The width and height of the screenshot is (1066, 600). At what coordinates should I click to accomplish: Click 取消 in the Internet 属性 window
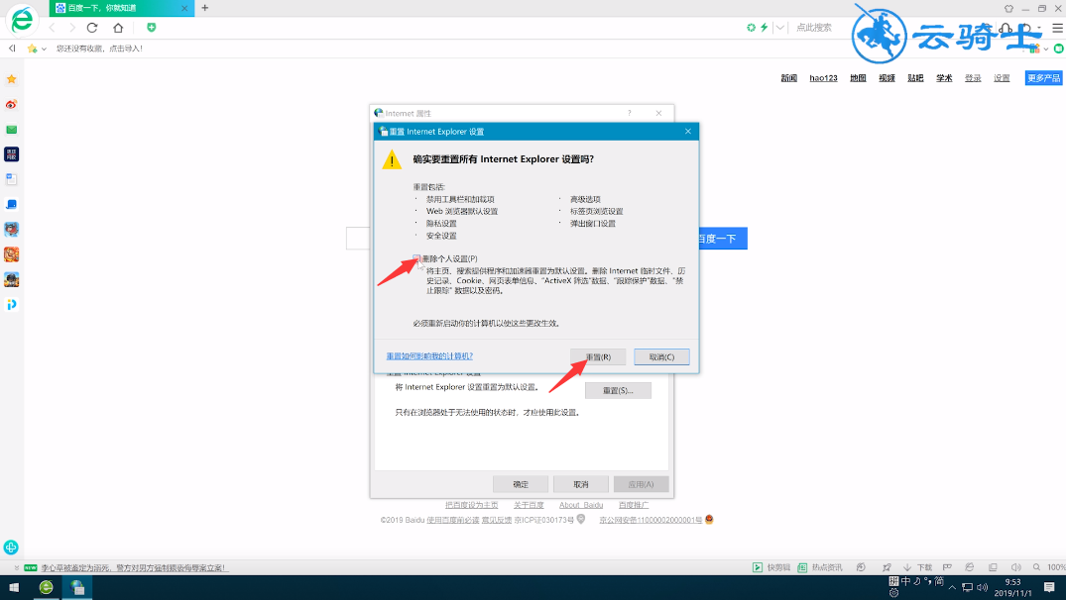coord(580,484)
